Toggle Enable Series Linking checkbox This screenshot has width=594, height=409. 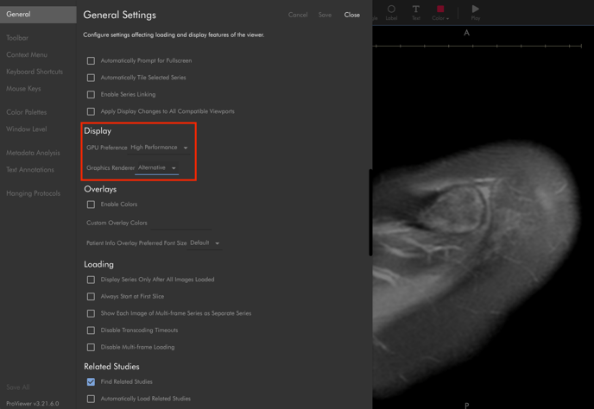91,95
